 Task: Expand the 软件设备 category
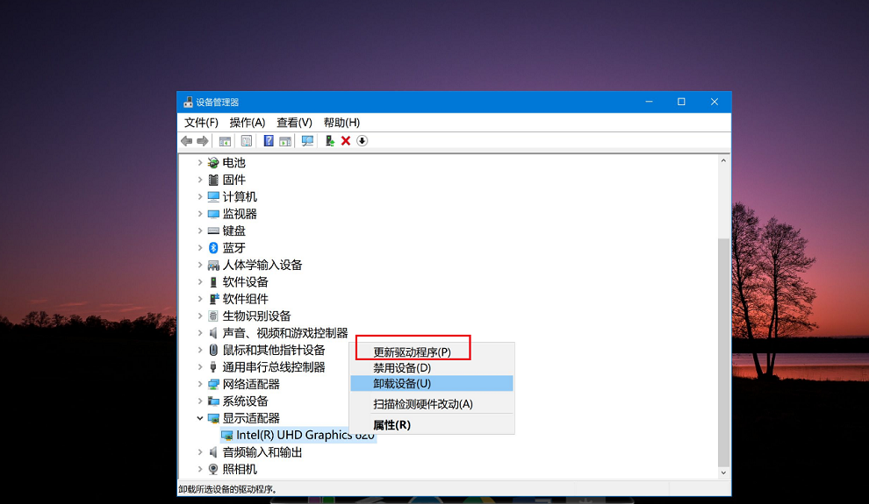200,281
